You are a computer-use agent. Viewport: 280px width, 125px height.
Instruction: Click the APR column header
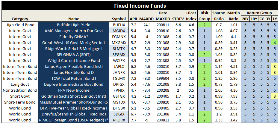click(x=134, y=19)
